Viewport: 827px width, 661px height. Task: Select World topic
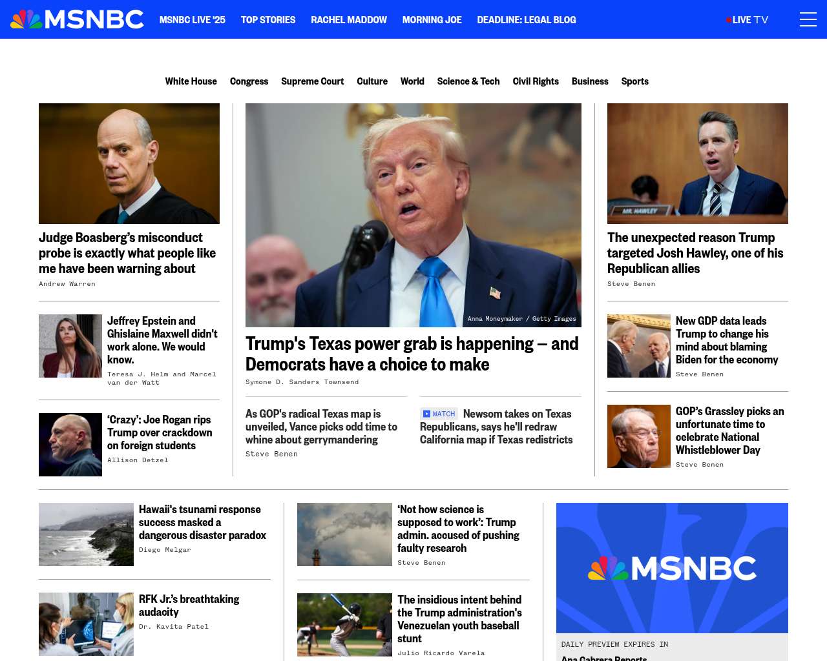pos(412,81)
